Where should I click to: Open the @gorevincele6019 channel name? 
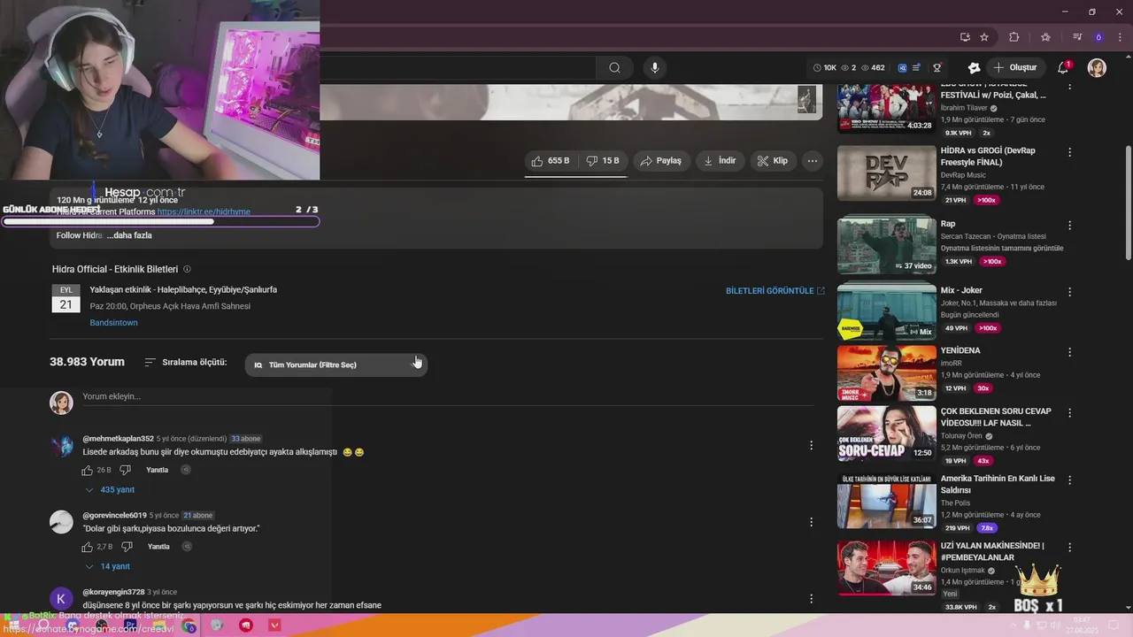point(114,515)
